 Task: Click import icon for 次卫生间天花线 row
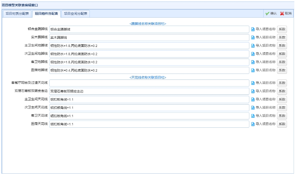(253, 107)
